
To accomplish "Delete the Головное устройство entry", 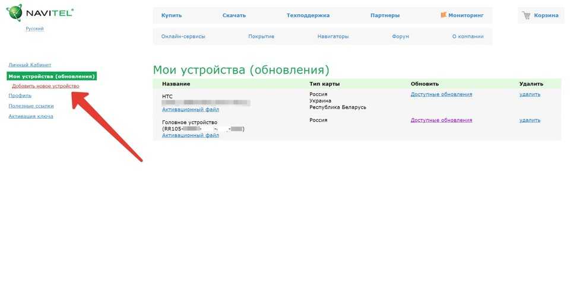I will click(x=530, y=120).
